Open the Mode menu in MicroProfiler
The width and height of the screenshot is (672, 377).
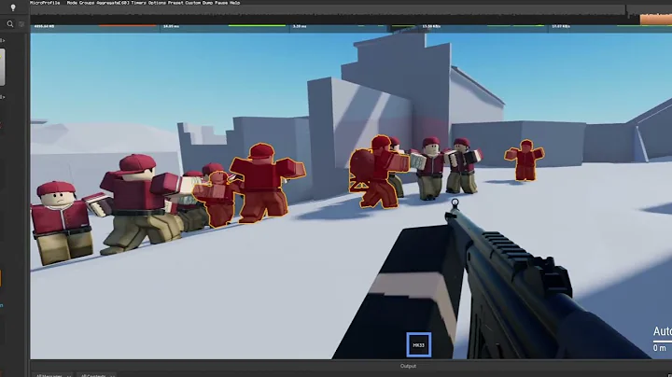(72, 3)
